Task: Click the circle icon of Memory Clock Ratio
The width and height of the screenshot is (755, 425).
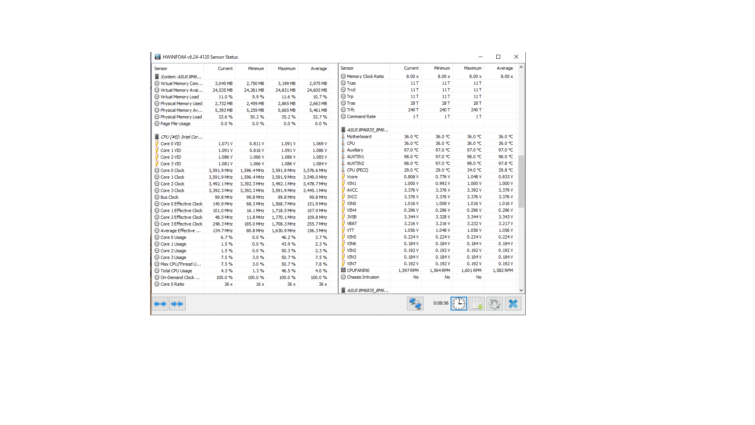Action: 343,76
